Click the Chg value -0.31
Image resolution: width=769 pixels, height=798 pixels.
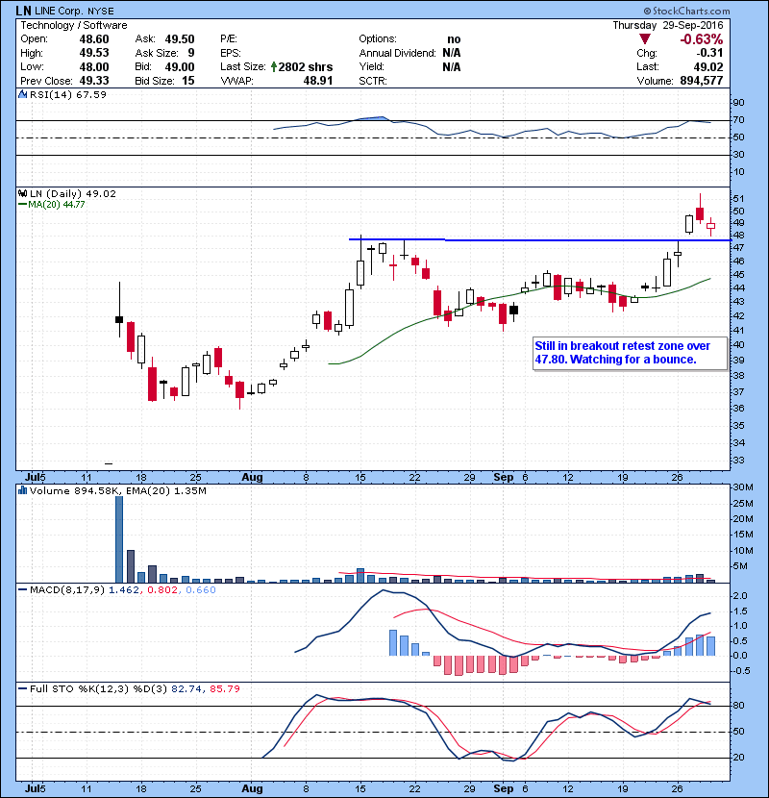pos(709,53)
